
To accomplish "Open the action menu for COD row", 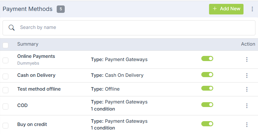I will pos(247,106).
